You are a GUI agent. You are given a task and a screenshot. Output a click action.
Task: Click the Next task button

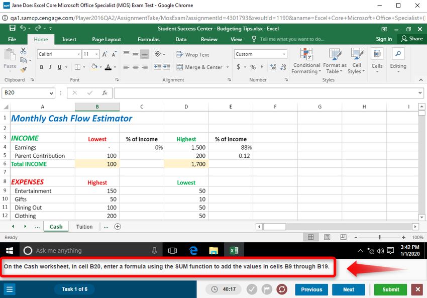click(x=348, y=289)
